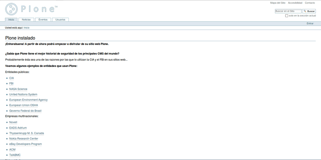Click the Plone logo icon
This screenshot has width=321, height=160.
click(11, 9)
